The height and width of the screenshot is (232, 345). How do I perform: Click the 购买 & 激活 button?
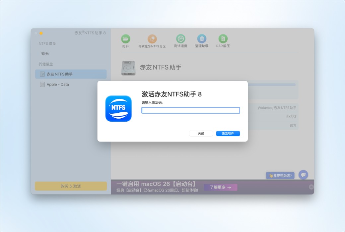pos(71,186)
